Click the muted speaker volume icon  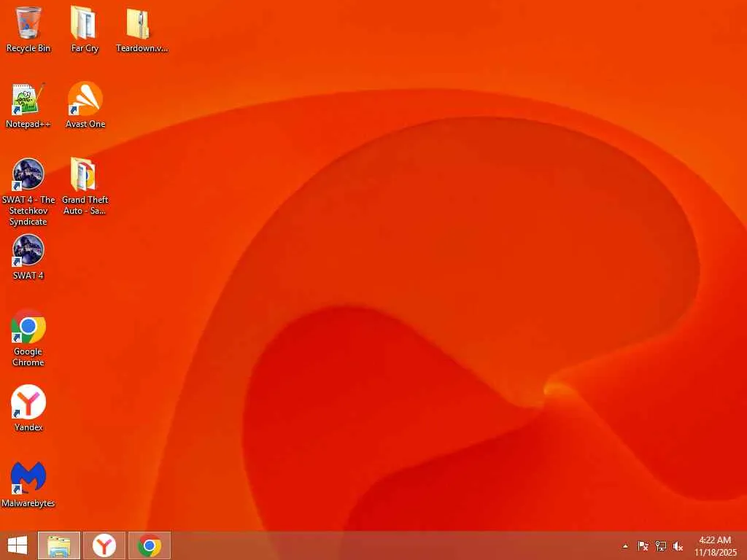click(x=678, y=546)
